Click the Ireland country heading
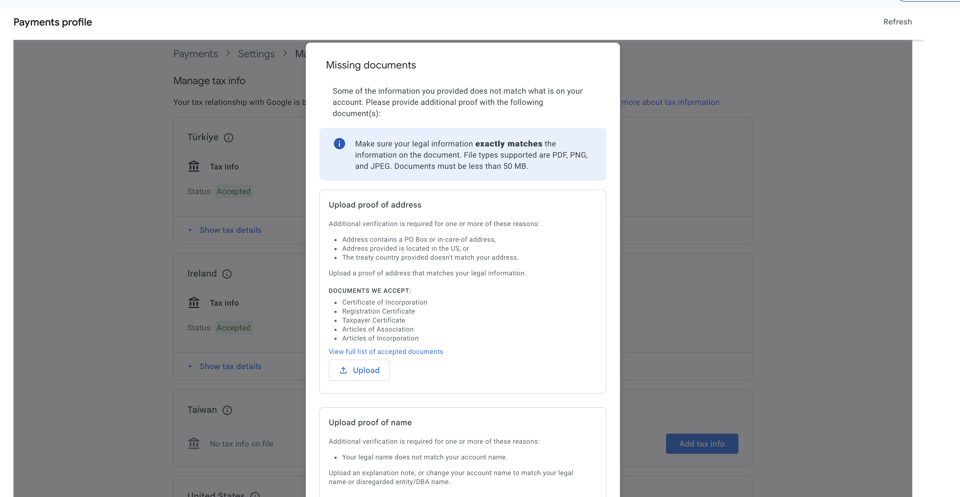The width and height of the screenshot is (960, 497). click(202, 274)
